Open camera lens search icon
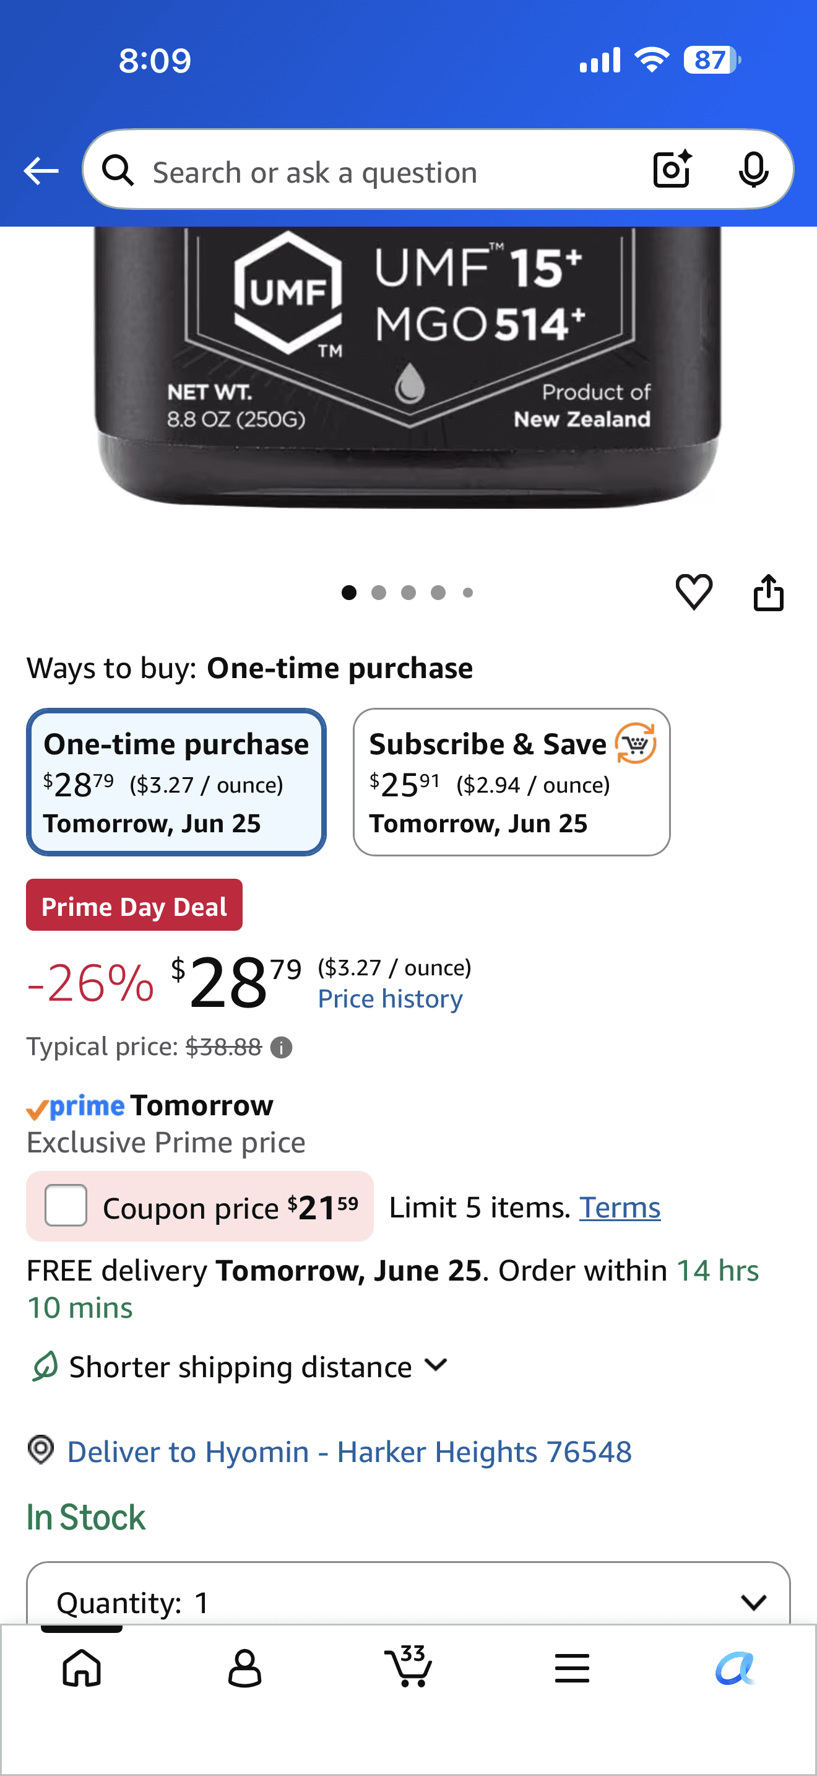 coord(672,169)
